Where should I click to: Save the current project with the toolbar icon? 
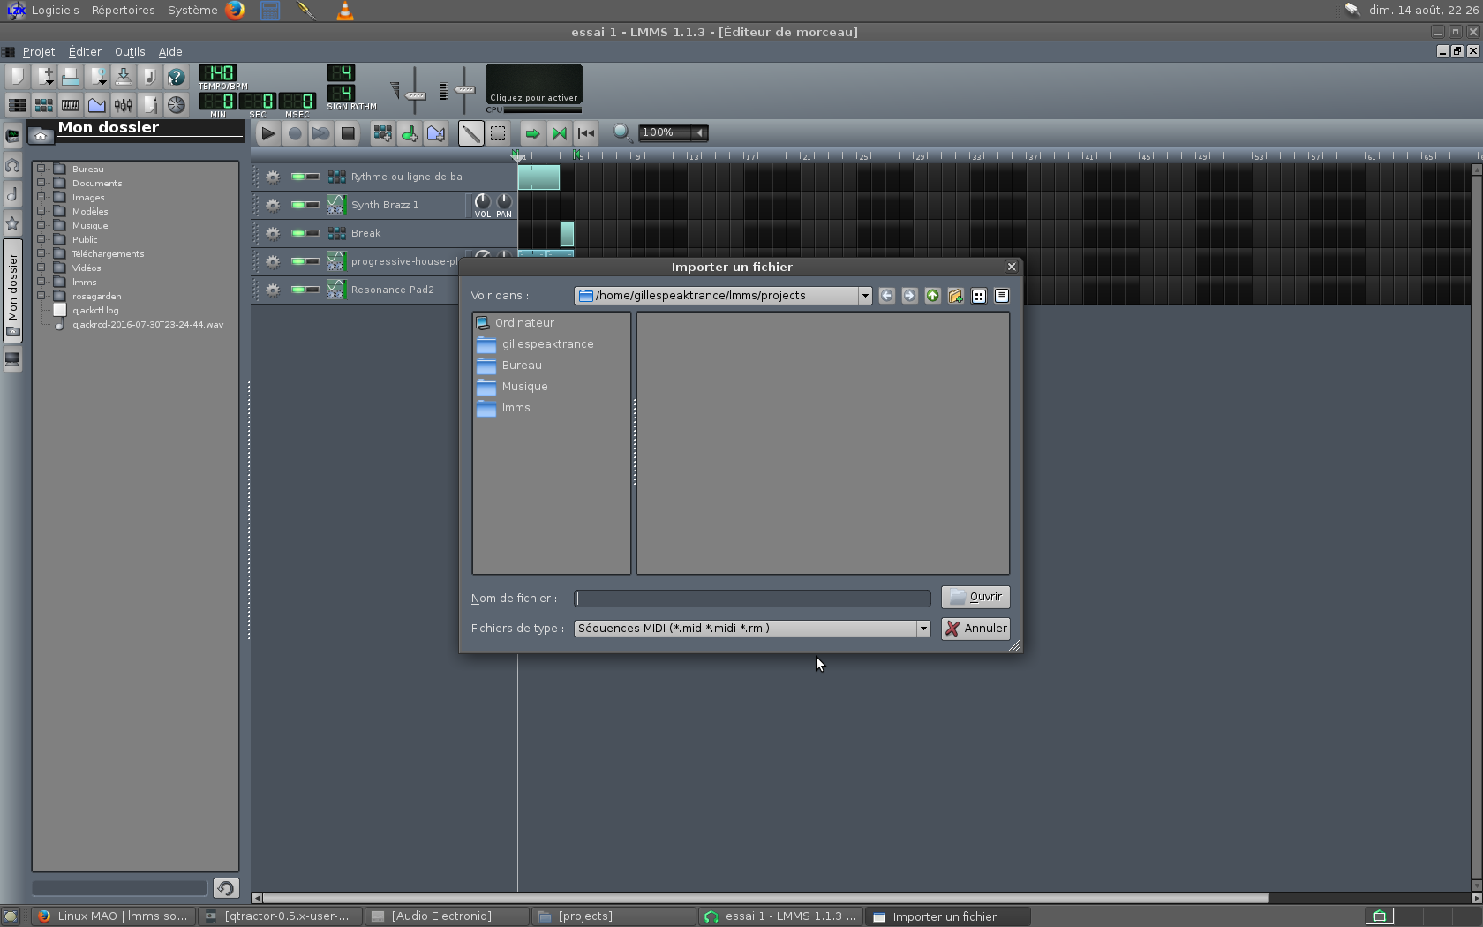[x=123, y=77]
